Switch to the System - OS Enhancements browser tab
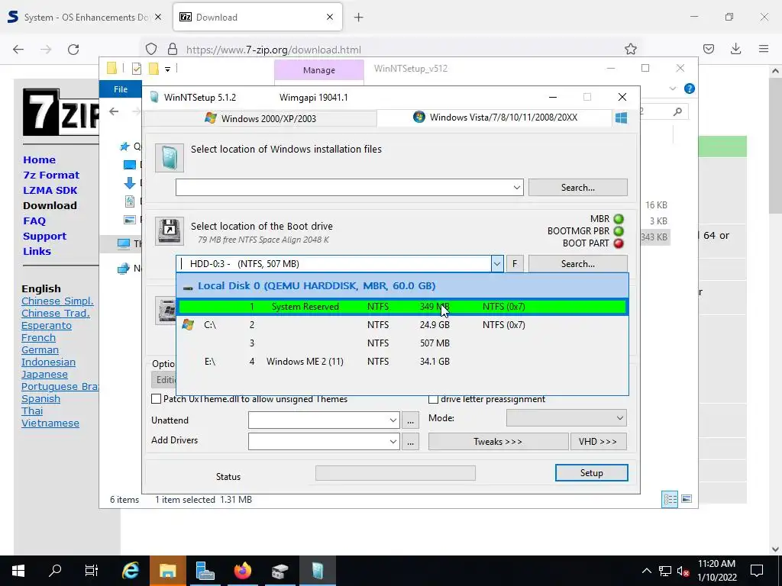Viewport: 782px width, 586px height. (85, 18)
